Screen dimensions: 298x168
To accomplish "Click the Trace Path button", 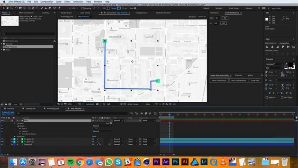I will click(x=255, y=81).
